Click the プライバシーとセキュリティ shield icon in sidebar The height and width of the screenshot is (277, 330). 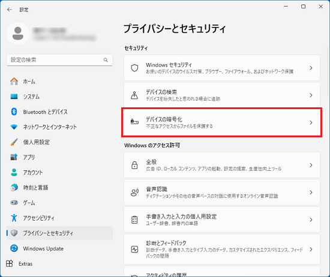tap(14, 233)
